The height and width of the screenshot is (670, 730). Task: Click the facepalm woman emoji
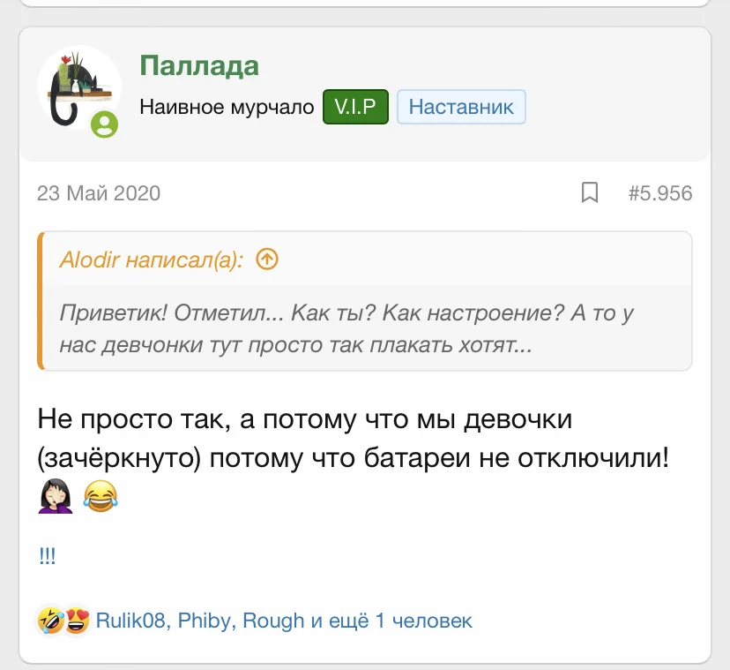click(56, 499)
